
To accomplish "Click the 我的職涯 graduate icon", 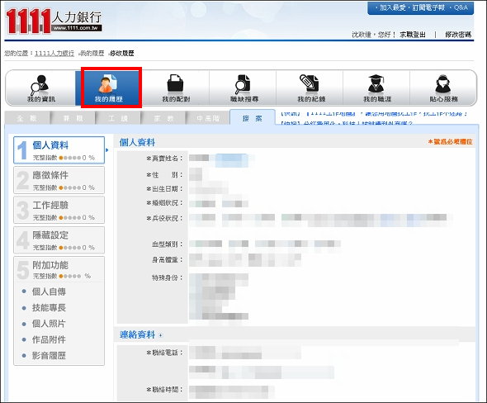I will tap(377, 88).
